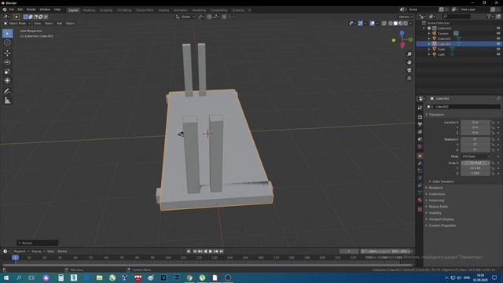Screen dimensions: 503x283
Task: Select the Transform tool
Action: point(7,81)
